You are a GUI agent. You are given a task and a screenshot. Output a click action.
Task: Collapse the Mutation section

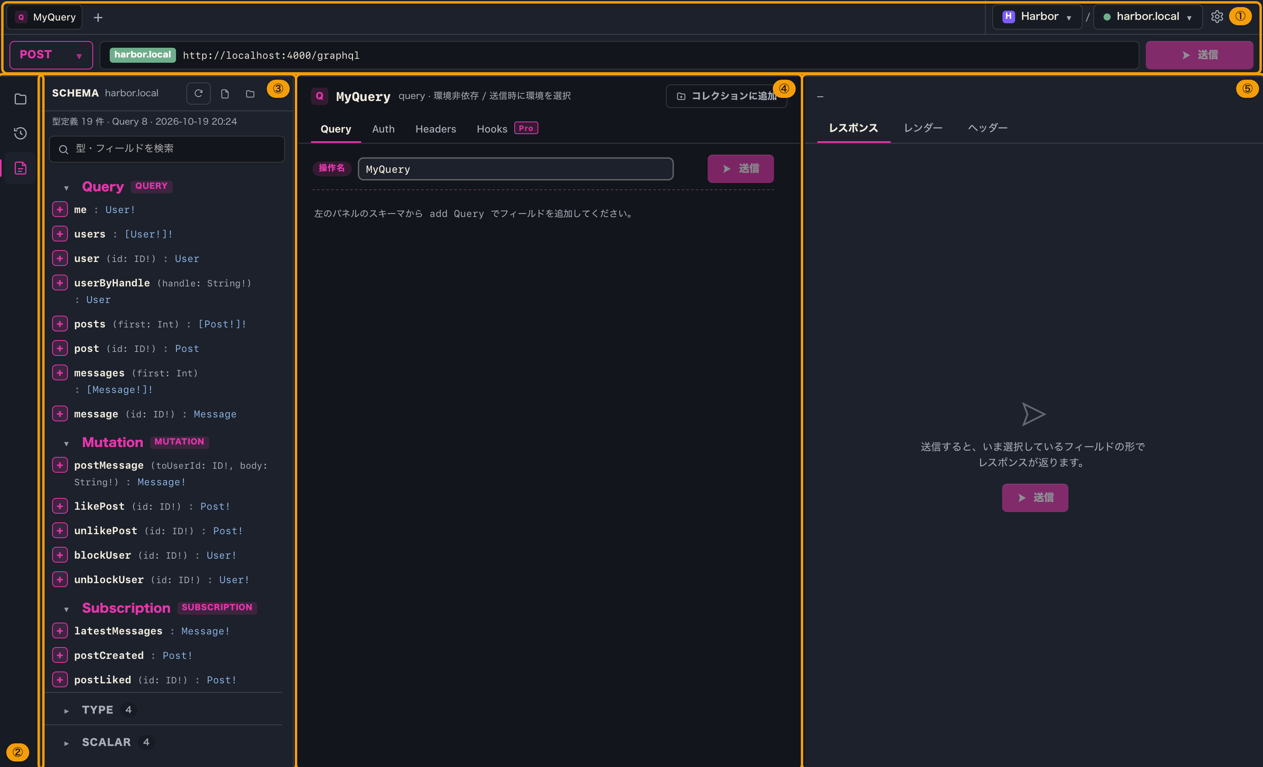pyautogui.click(x=66, y=444)
